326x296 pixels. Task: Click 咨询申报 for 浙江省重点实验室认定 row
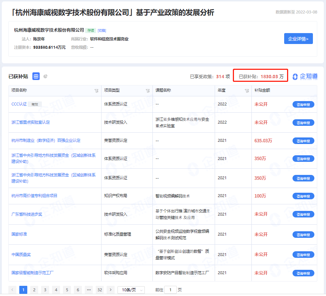point(303,123)
